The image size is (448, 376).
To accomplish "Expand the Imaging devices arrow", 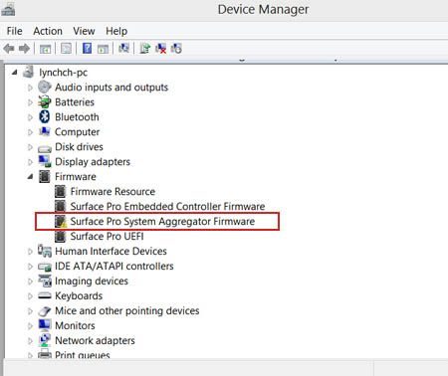I will pyautogui.click(x=30, y=282).
